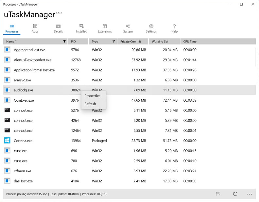Click the Process polling interval status text
259x202 pixels.
(x=26, y=194)
